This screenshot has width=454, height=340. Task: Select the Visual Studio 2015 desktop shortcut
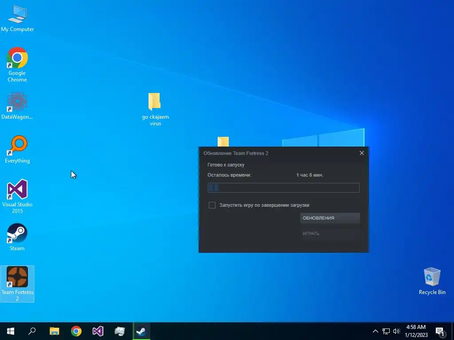[17, 196]
